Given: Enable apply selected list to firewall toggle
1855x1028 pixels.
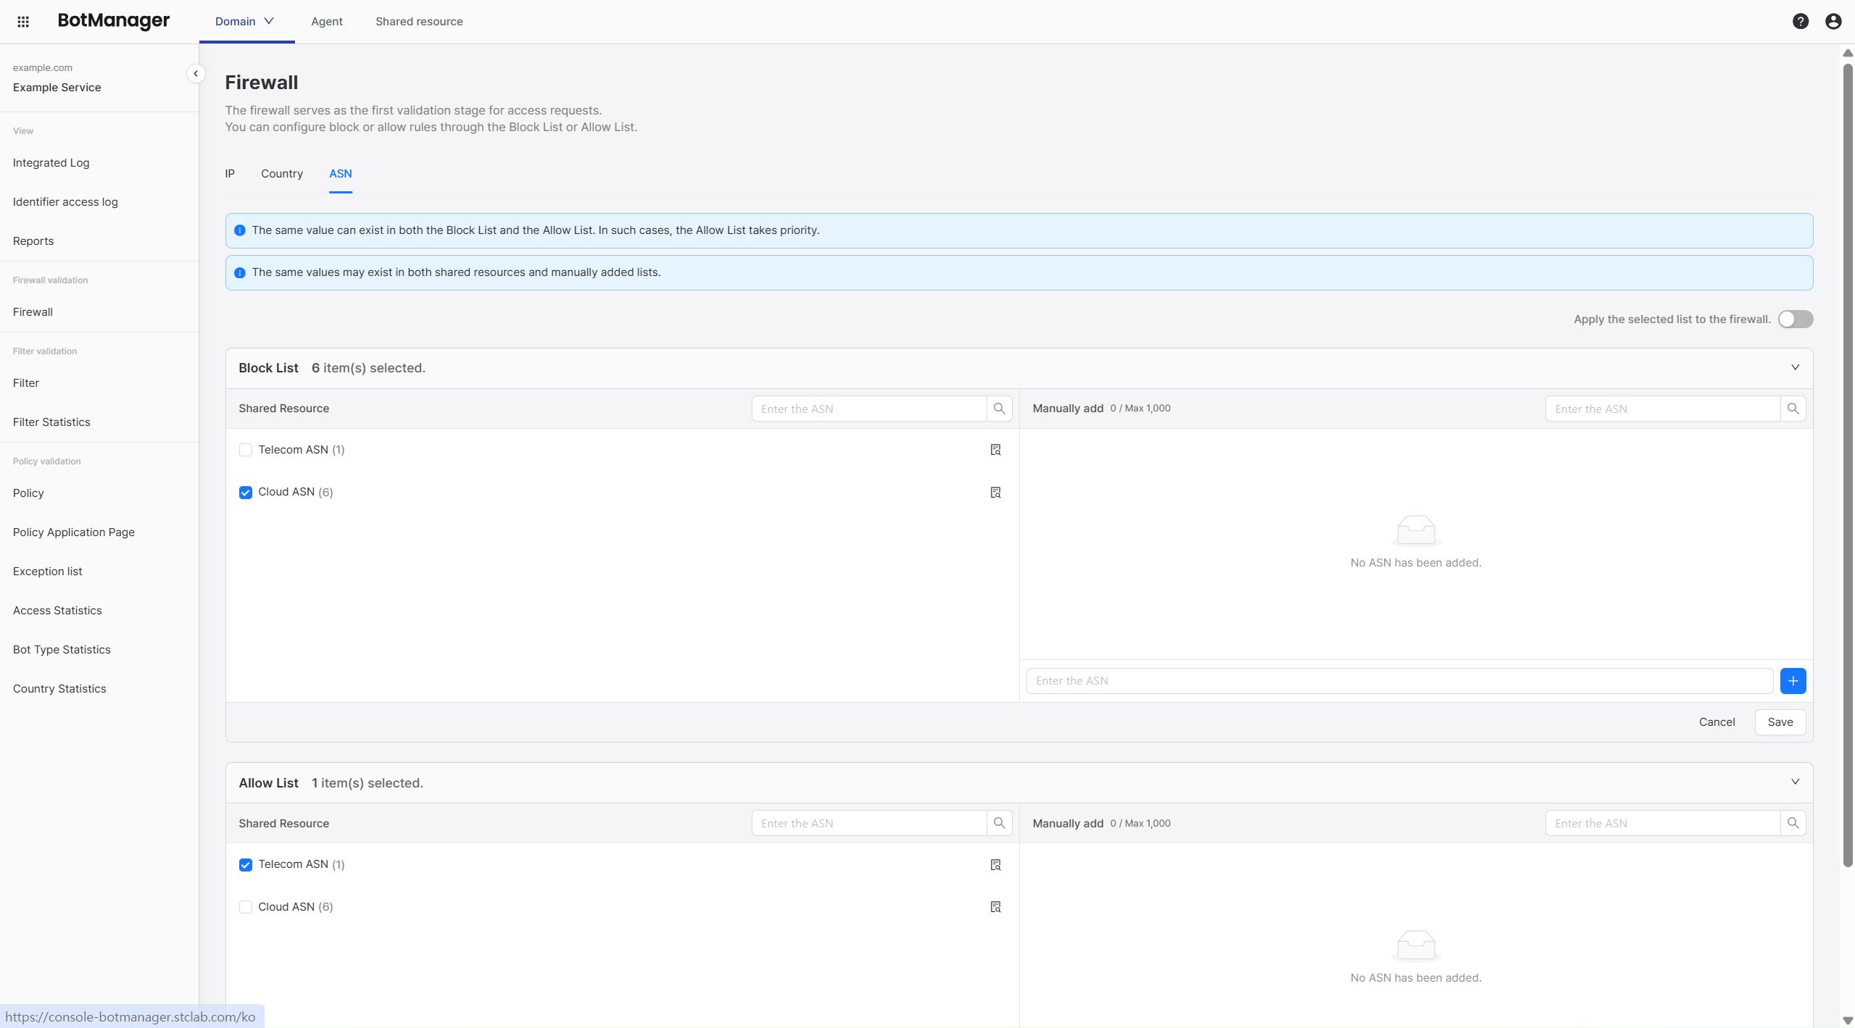Looking at the screenshot, I should (1795, 319).
